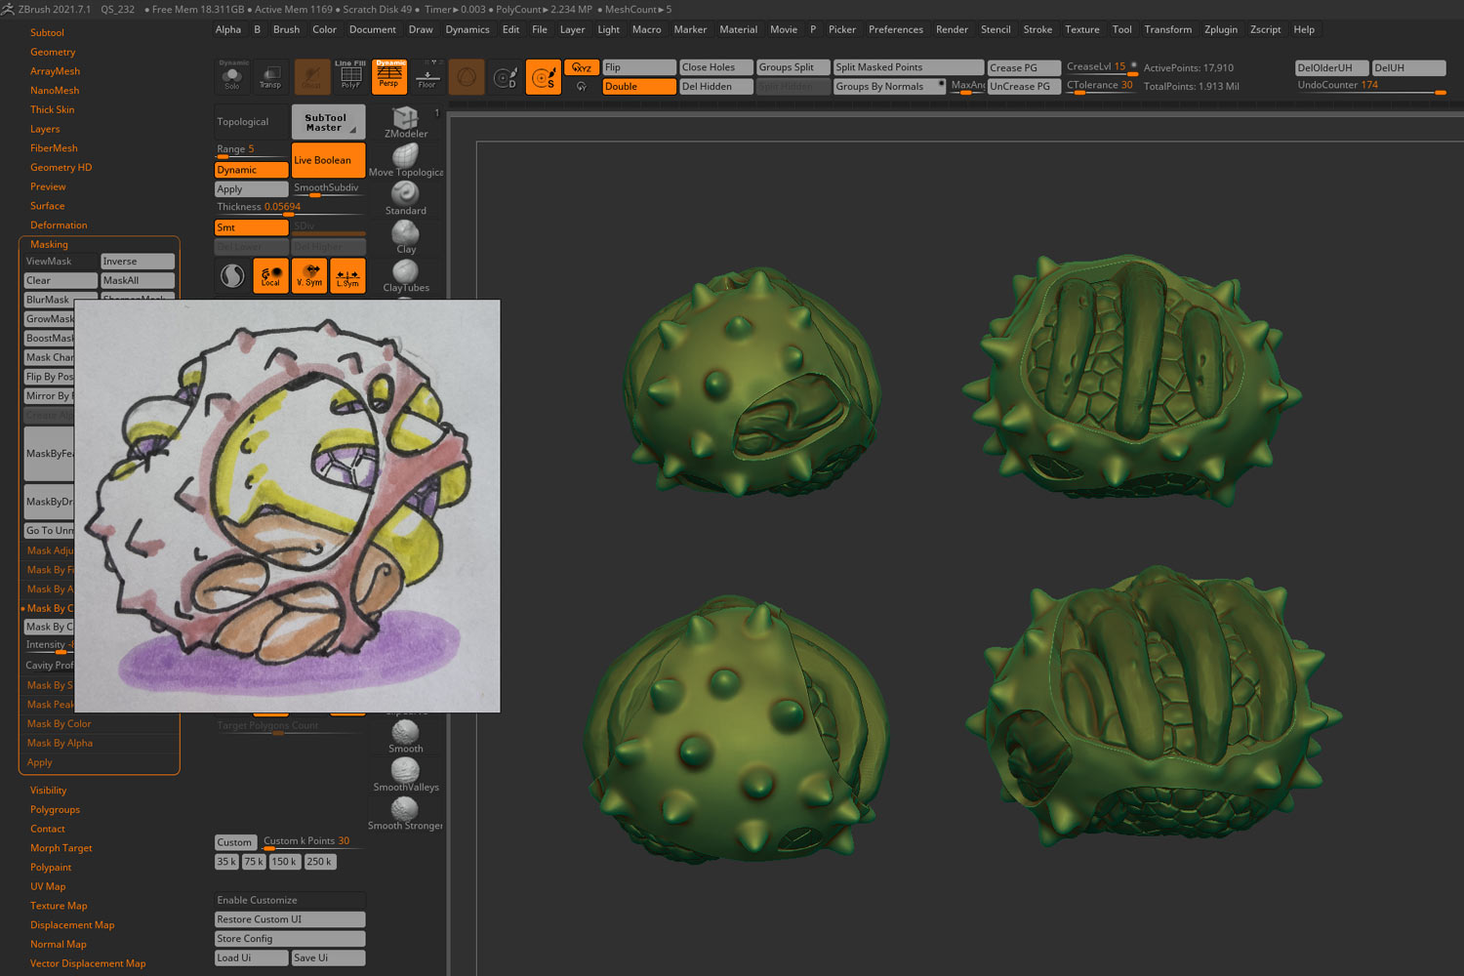Expand the Displacement Map section
1464x976 pixels.
(x=72, y=925)
